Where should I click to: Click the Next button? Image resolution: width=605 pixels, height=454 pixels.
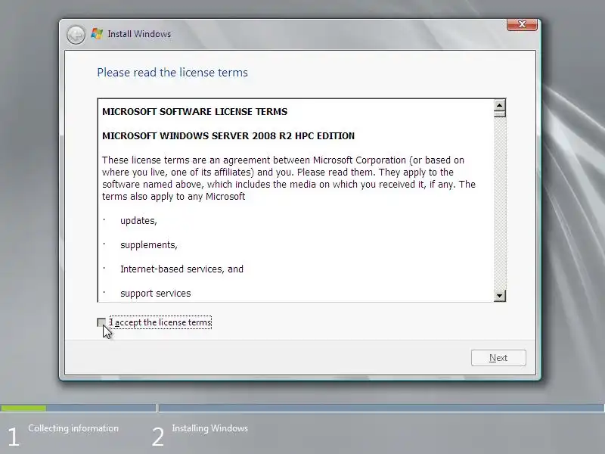(498, 358)
